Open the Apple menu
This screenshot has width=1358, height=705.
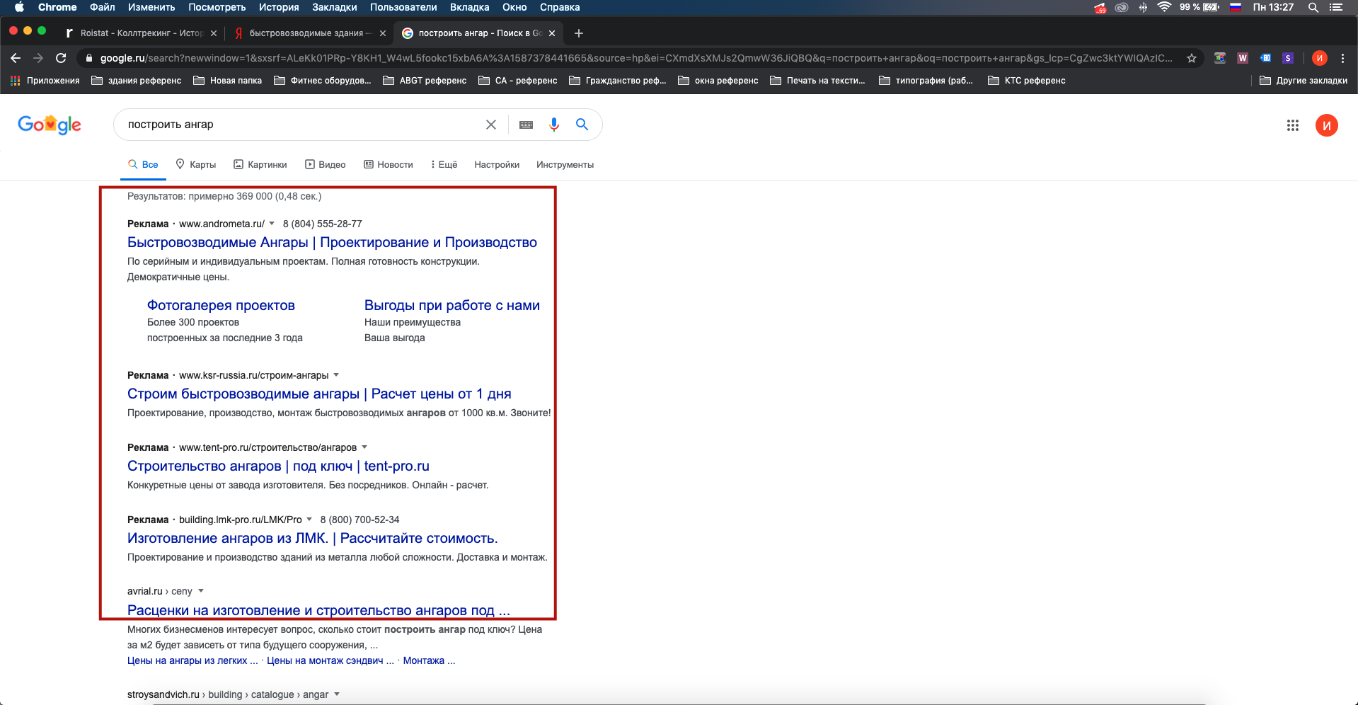coord(19,7)
